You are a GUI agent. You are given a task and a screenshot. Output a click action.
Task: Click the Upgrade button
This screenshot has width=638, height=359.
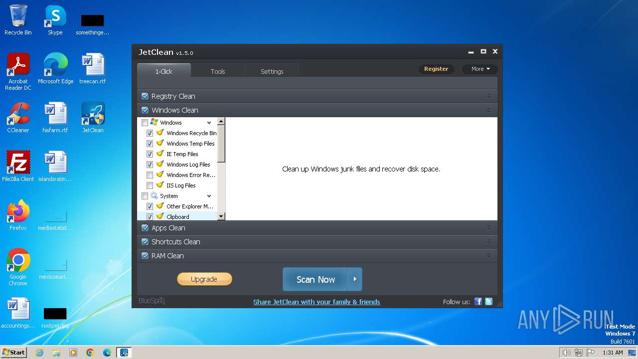(x=204, y=279)
